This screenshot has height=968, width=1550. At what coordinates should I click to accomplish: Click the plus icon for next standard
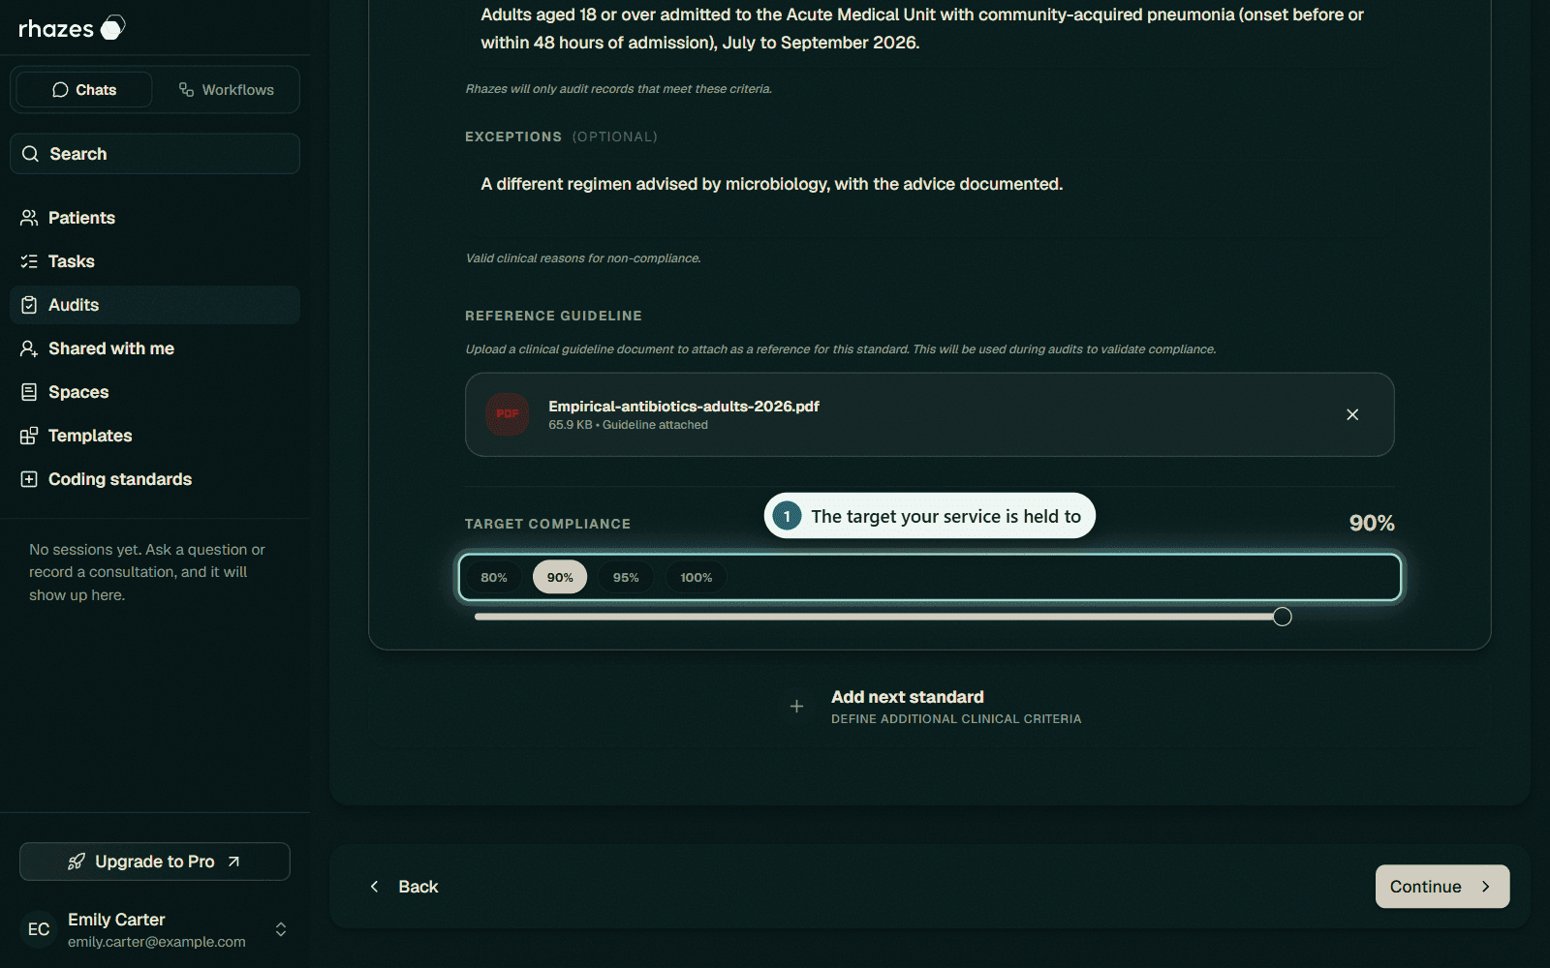point(796,707)
